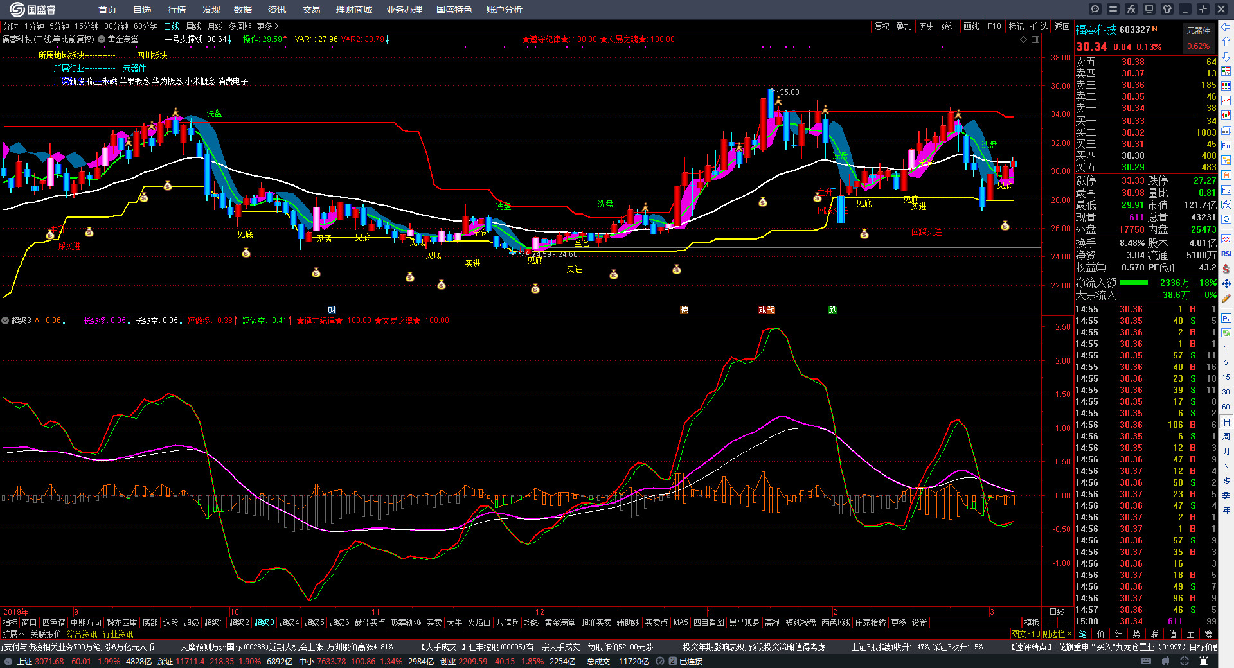The width and height of the screenshot is (1234, 668).
Task: Open the 行情 menu
Action: [177, 10]
